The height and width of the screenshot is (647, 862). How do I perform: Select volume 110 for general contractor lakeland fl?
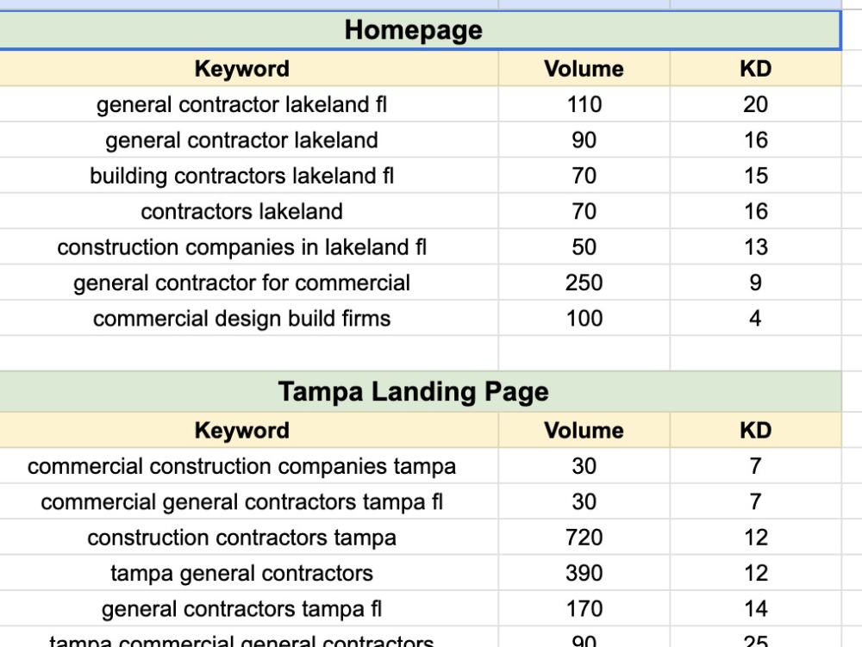584,104
